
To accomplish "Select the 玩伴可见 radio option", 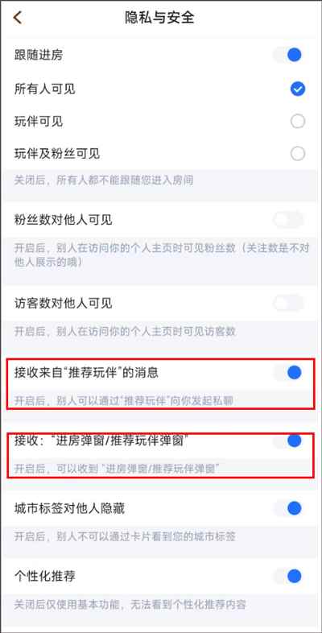I will [297, 121].
